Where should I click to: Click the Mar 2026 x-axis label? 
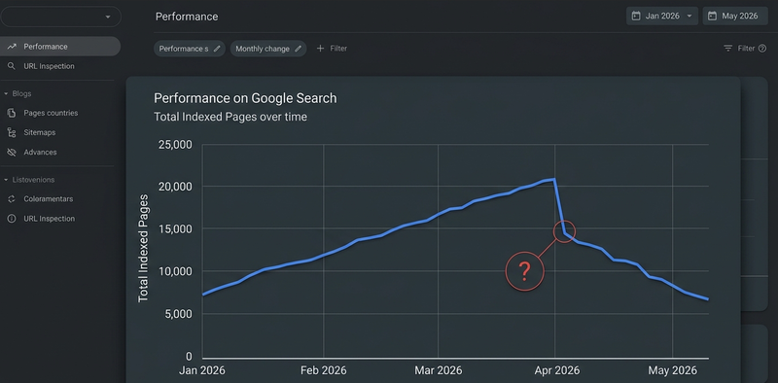click(439, 370)
